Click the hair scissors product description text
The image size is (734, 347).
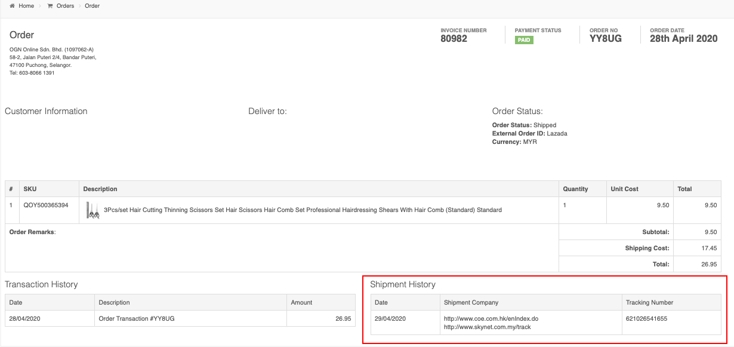(x=303, y=210)
